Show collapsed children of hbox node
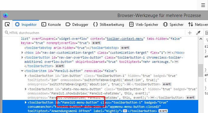Viewport: 208px width, 113px height. (169, 53)
